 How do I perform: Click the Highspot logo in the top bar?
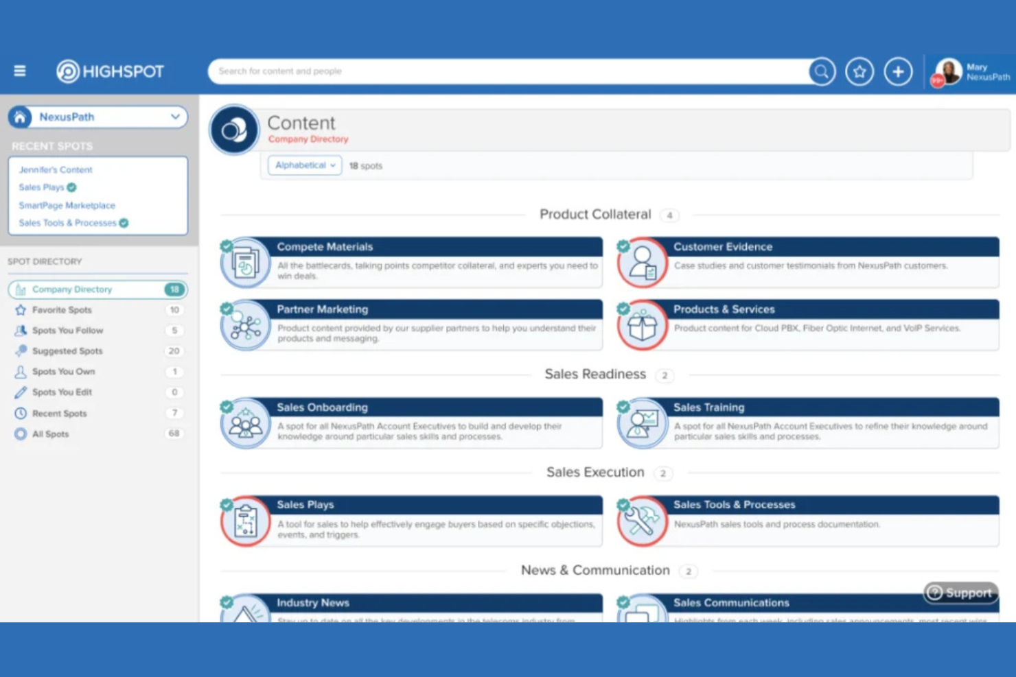110,71
